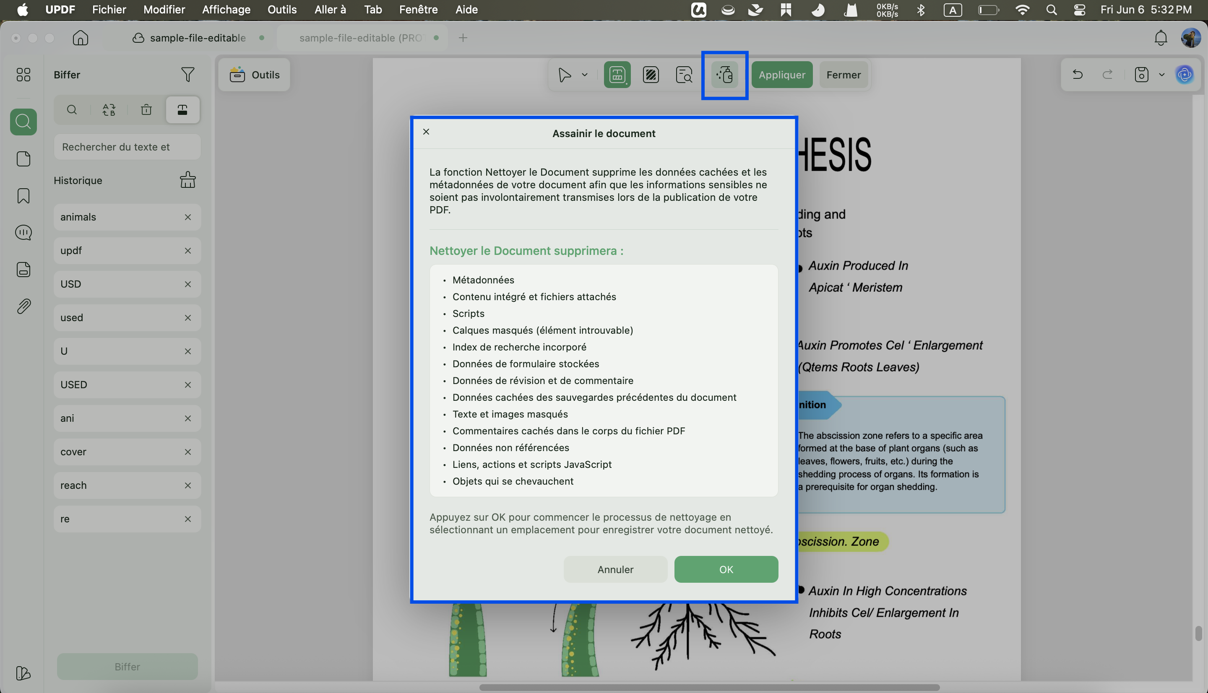Click the save icon in top right
The width and height of the screenshot is (1208, 693).
pyautogui.click(x=1141, y=75)
